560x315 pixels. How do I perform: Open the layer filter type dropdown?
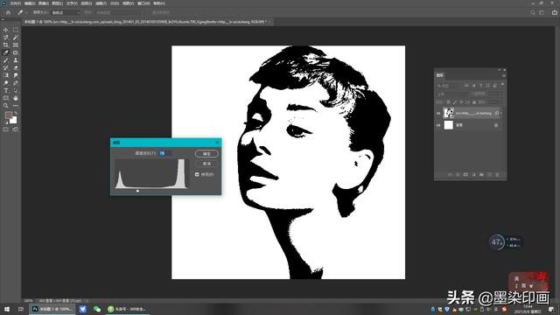[447, 86]
